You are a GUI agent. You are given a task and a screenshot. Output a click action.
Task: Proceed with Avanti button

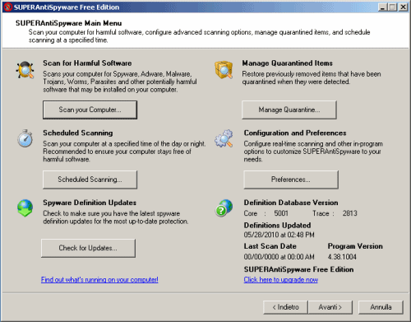tap(330, 307)
